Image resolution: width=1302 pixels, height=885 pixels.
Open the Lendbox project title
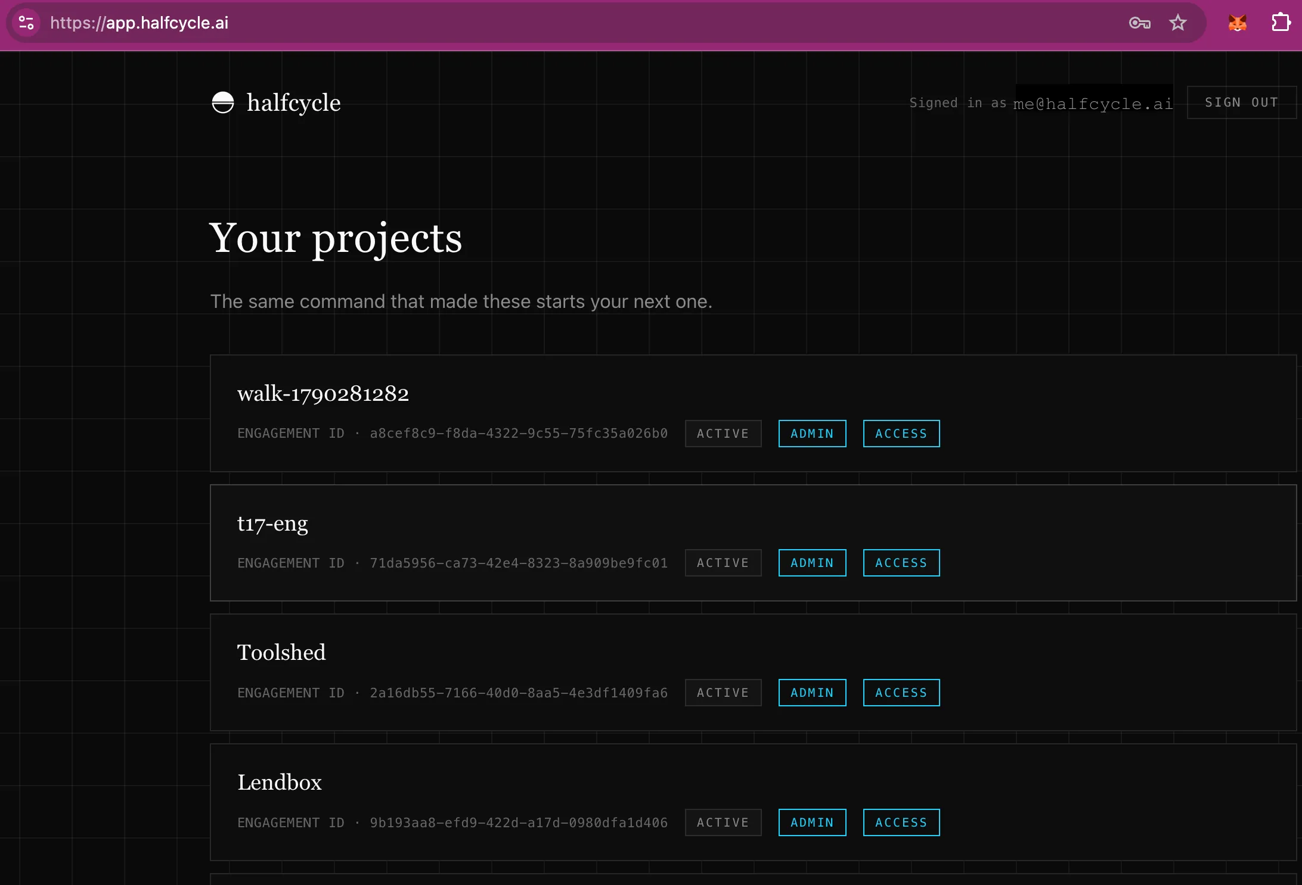tap(280, 782)
